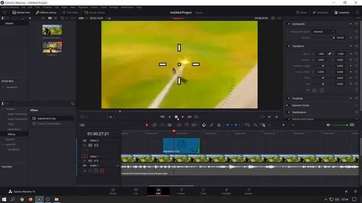Play the timeline in reverse
The image size is (362, 203).
click(170, 117)
